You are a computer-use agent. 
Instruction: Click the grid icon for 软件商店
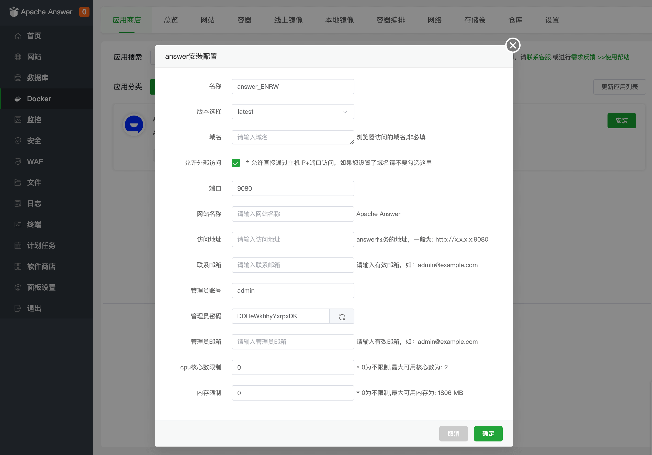tap(18, 266)
